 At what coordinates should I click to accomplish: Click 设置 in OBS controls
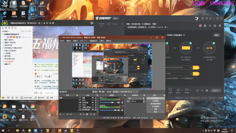point(155,109)
